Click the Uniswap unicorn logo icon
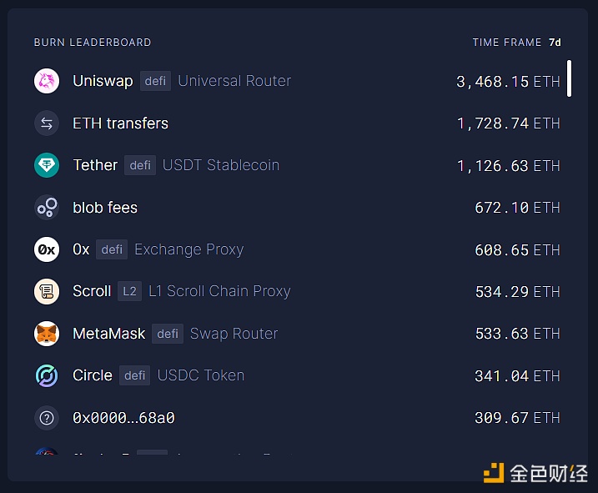 click(47, 81)
